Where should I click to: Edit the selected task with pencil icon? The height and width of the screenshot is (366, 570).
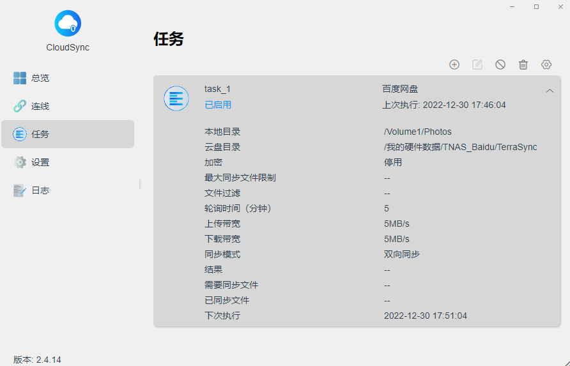(x=477, y=65)
